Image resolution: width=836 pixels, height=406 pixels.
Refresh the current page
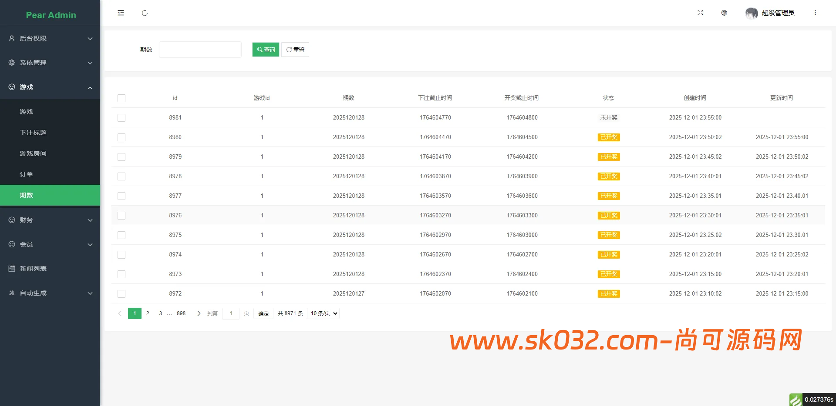point(145,13)
